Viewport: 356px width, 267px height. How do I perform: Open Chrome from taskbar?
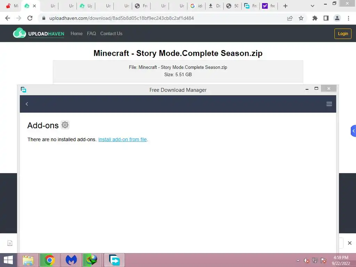(50, 260)
